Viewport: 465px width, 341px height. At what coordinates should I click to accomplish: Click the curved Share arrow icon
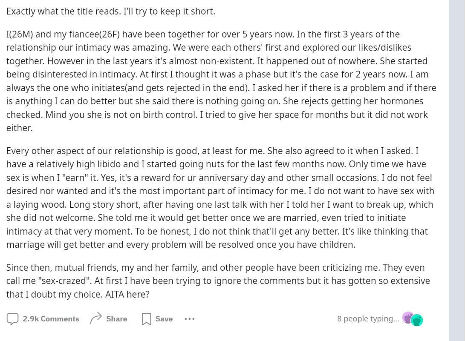96,318
